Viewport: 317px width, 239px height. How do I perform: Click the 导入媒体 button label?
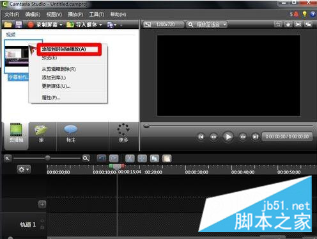click(x=86, y=25)
